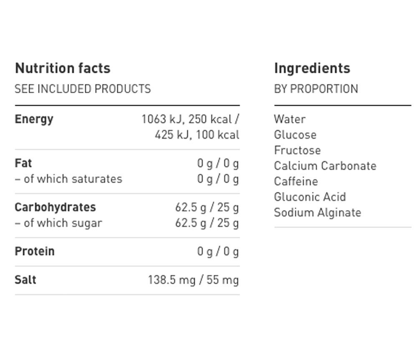Image resolution: width=416 pixels, height=337 pixels.
Task: Click BY PROPORTION subtitle
Action: (x=316, y=89)
